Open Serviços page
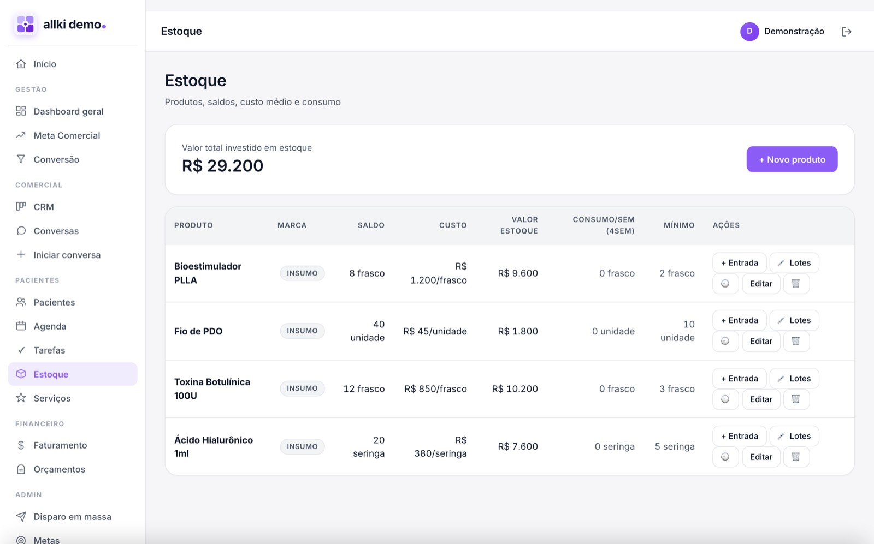 click(73, 398)
